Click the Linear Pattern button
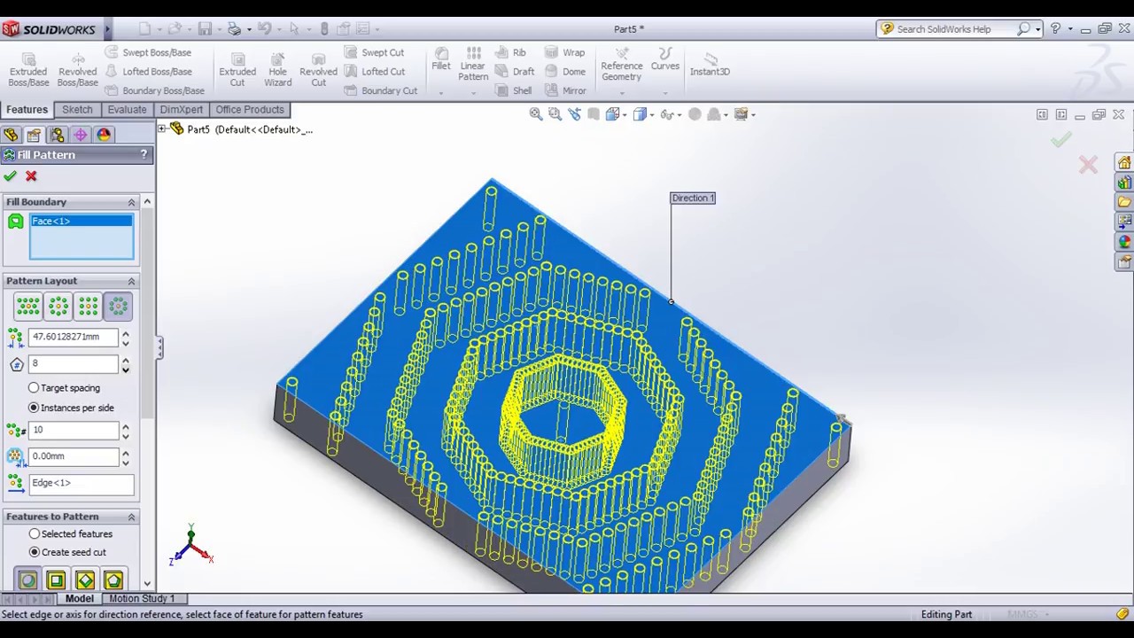 (473, 64)
